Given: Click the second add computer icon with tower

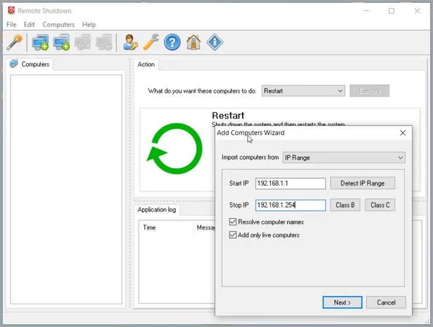Looking at the screenshot, I should [x=61, y=42].
